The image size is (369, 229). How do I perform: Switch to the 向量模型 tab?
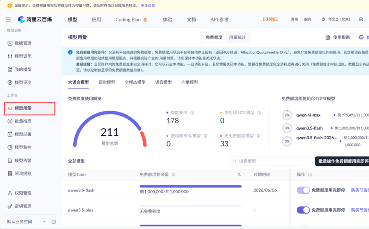(x=190, y=82)
